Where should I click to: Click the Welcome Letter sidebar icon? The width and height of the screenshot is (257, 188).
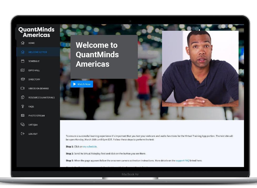(x=23, y=52)
